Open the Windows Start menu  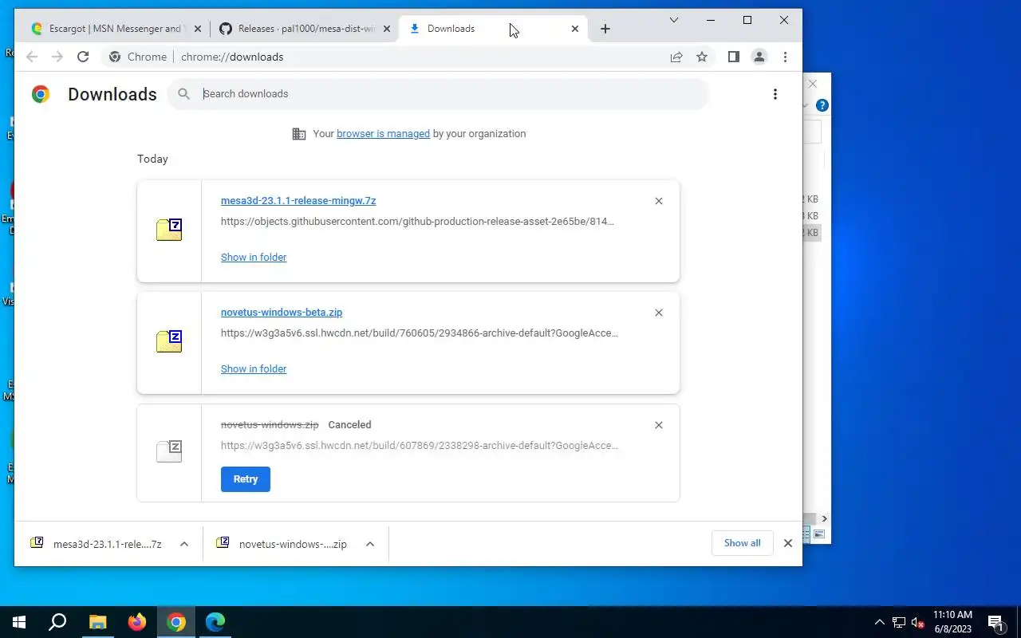point(19,622)
